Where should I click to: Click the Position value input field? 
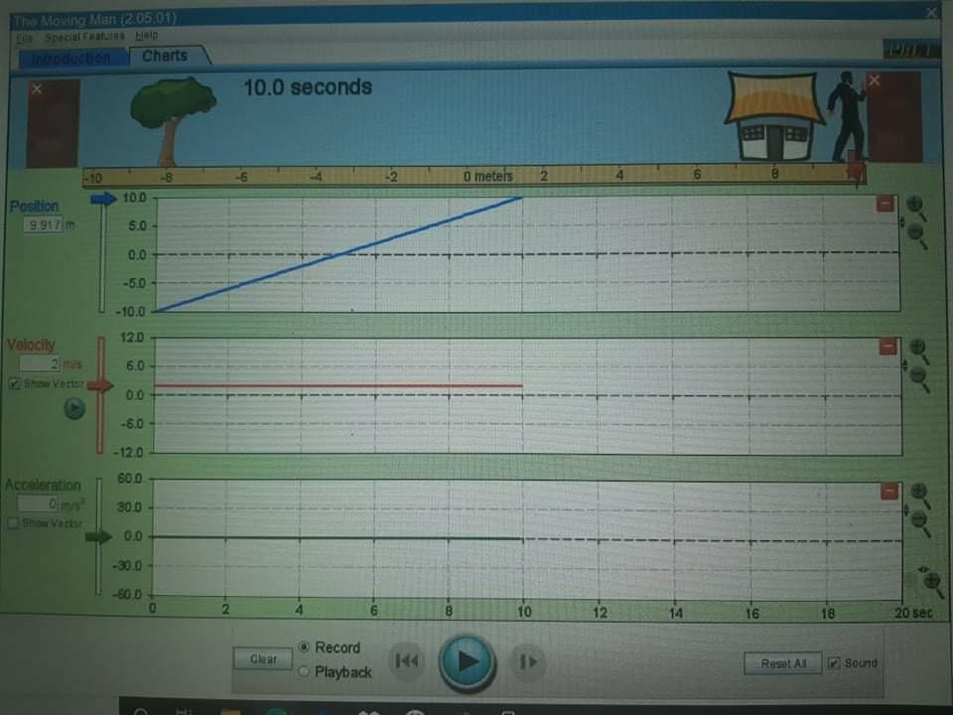(x=44, y=225)
